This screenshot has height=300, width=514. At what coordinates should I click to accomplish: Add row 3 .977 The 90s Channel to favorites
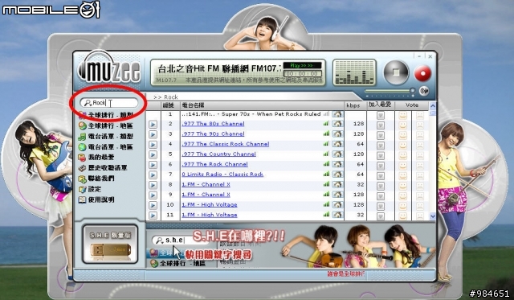click(380, 135)
